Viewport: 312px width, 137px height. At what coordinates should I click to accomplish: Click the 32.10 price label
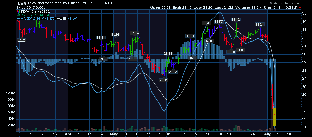click(209, 41)
